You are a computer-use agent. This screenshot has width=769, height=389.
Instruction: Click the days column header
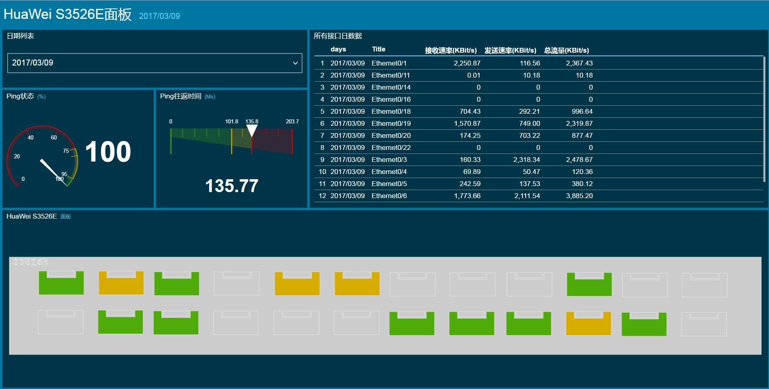[x=338, y=49]
